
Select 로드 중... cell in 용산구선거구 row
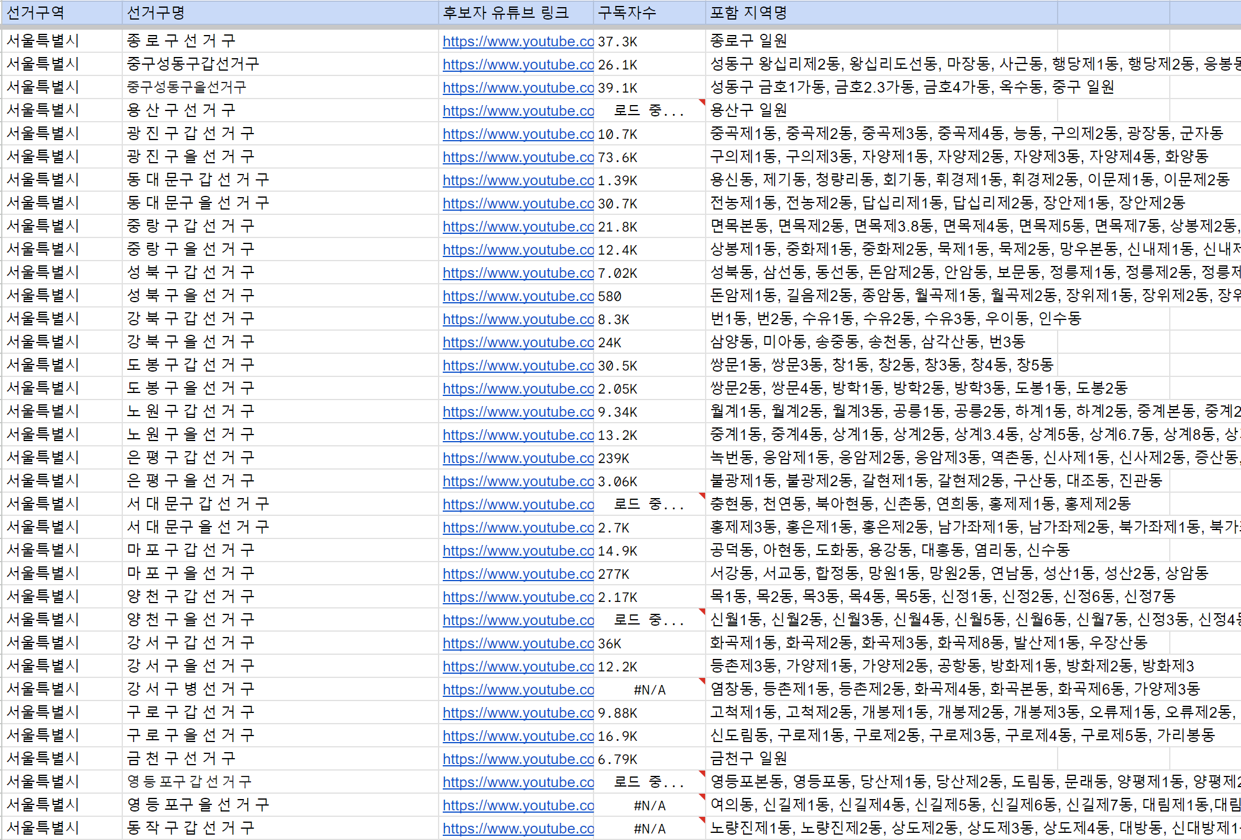click(649, 111)
